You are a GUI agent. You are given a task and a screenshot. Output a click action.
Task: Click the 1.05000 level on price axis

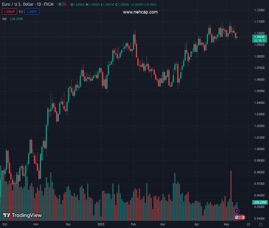pyautogui.click(x=260, y=91)
